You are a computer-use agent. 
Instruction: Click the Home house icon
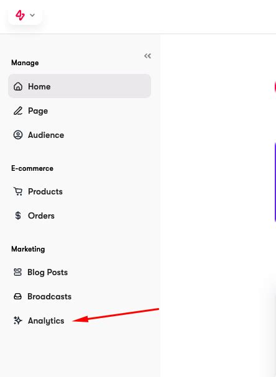coord(18,86)
